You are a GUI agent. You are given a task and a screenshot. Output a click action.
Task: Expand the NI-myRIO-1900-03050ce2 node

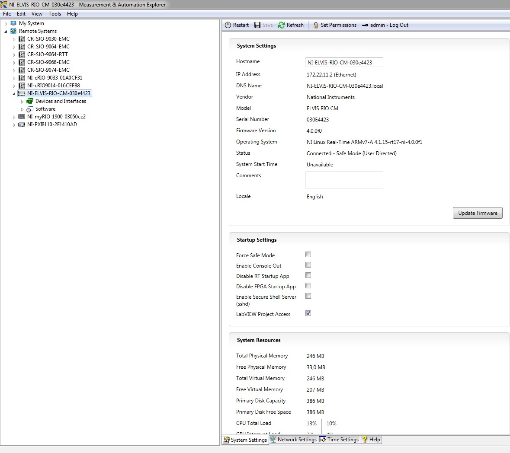click(14, 117)
